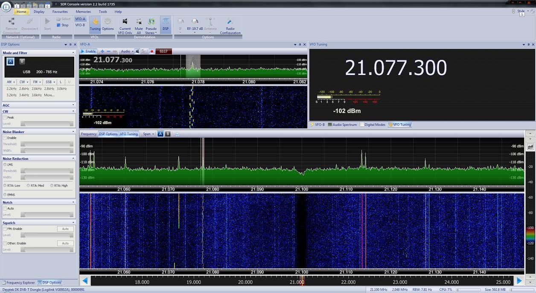Select VFO A square in Mode and Filter

11,61
